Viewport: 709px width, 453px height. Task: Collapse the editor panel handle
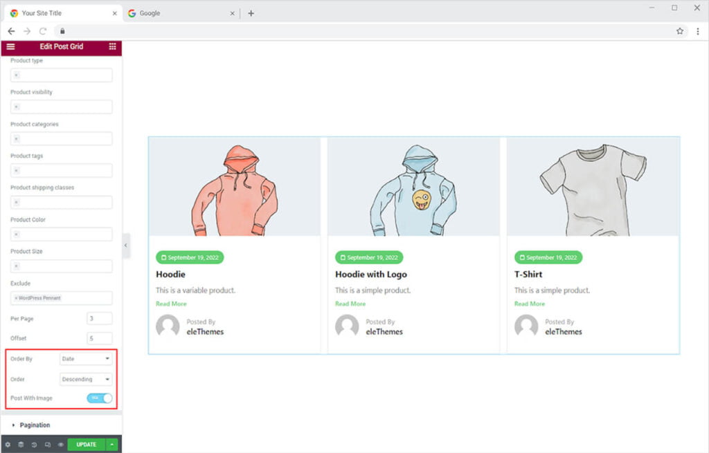126,246
